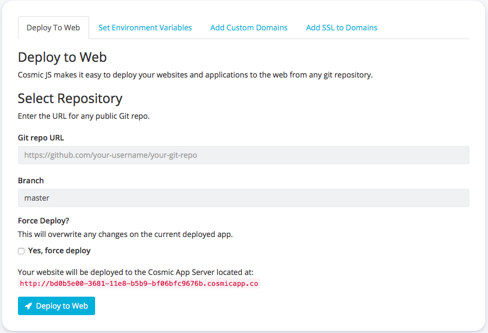Enable the force deploy checkbox
This screenshot has height=333, width=488.
point(21,251)
